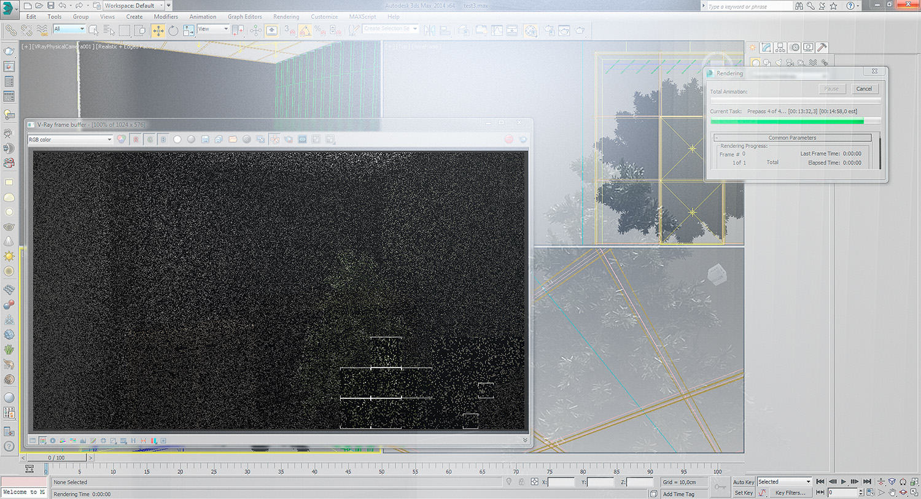The width and height of the screenshot is (921, 499).
Task: Stop rendering from V-Ray frame buffer
Action: click(509, 139)
